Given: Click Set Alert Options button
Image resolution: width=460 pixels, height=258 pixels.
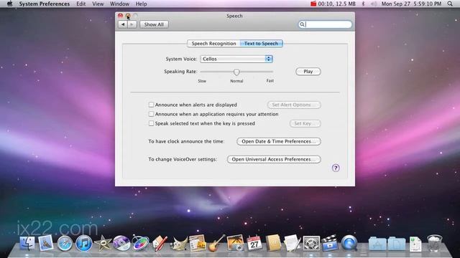Looking at the screenshot, I should [294, 105].
